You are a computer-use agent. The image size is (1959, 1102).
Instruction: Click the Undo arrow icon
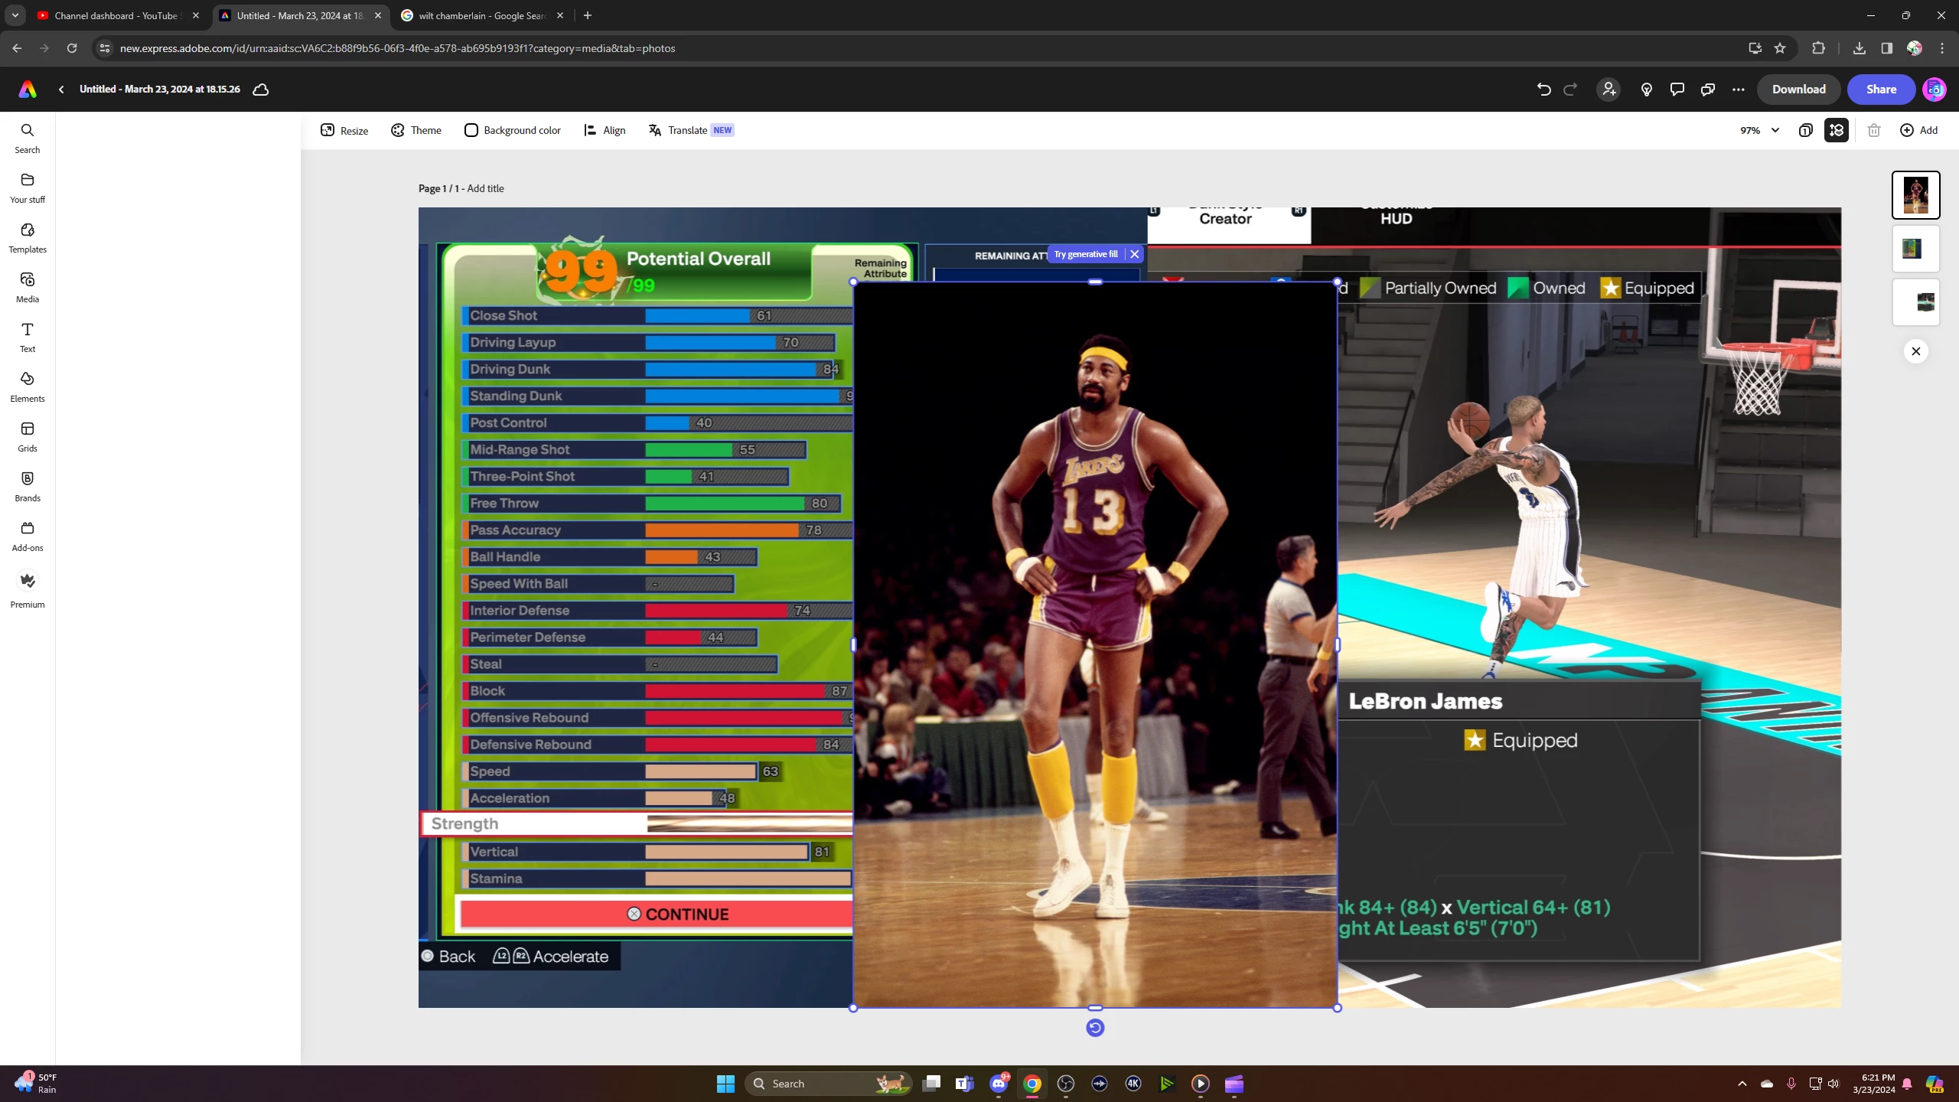pos(1543,90)
